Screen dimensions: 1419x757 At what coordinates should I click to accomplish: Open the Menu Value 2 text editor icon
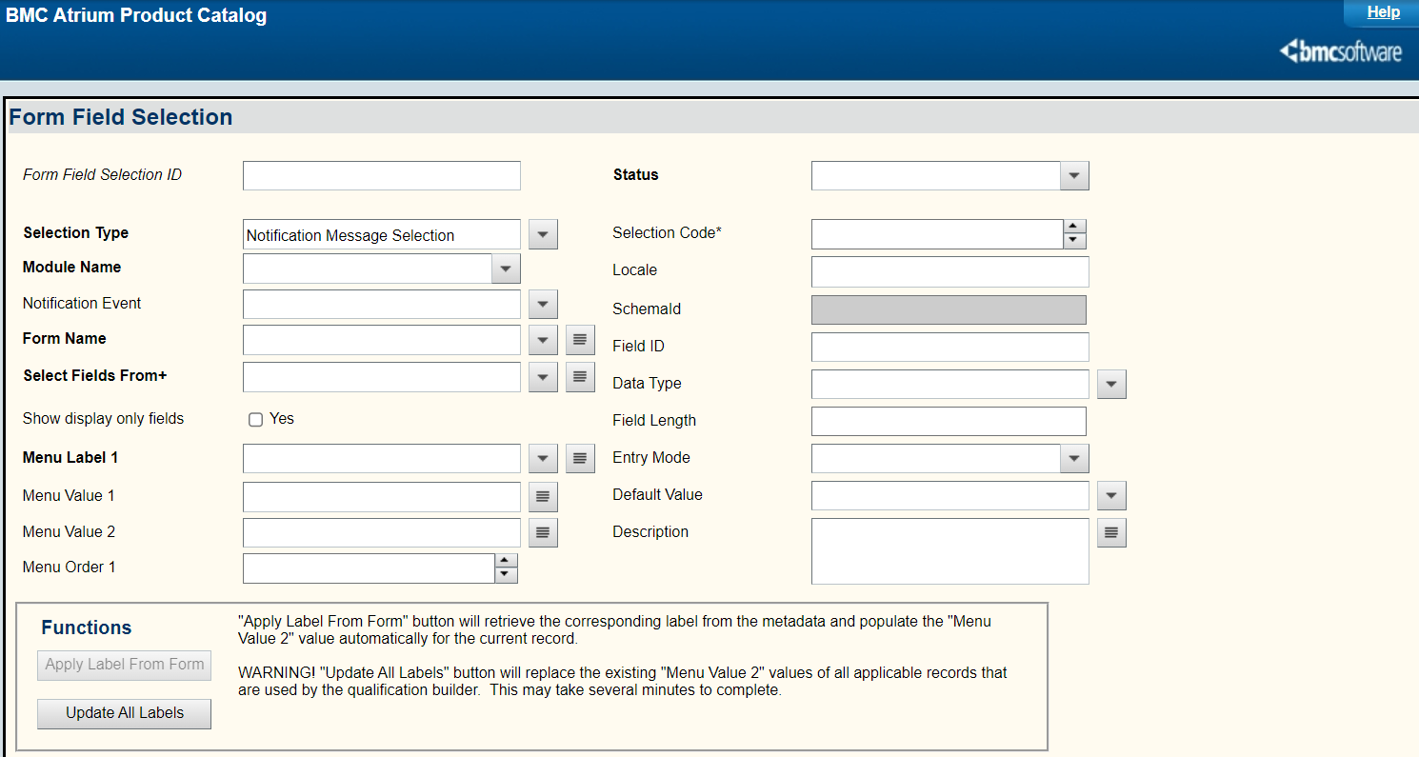[543, 533]
